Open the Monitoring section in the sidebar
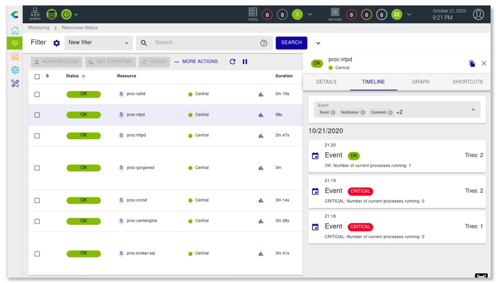This screenshot has width=496, height=283. (15, 43)
